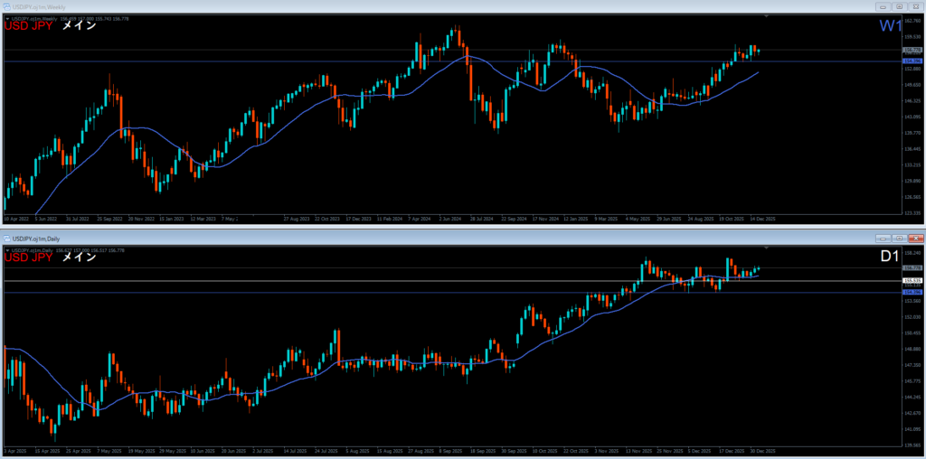926x459 pixels.
Task: Close the Weekly USDJPY chart window
Action: 916,6
